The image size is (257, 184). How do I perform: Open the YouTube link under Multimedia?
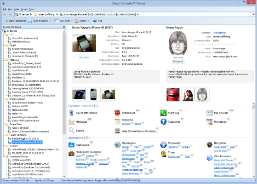click(186, 147)
